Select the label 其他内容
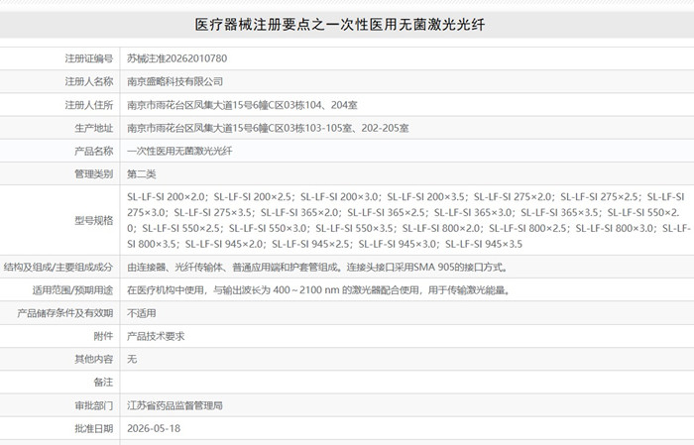This screenshot has width=694, height=445. (x=94, y=359)
